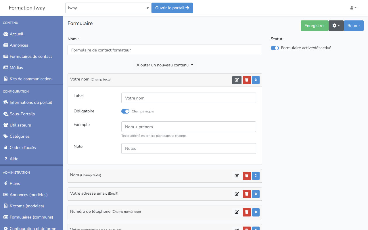Click the reorder arrows for Votre nom field
This screenshot has width=368, height=230.
coord(256,80)
